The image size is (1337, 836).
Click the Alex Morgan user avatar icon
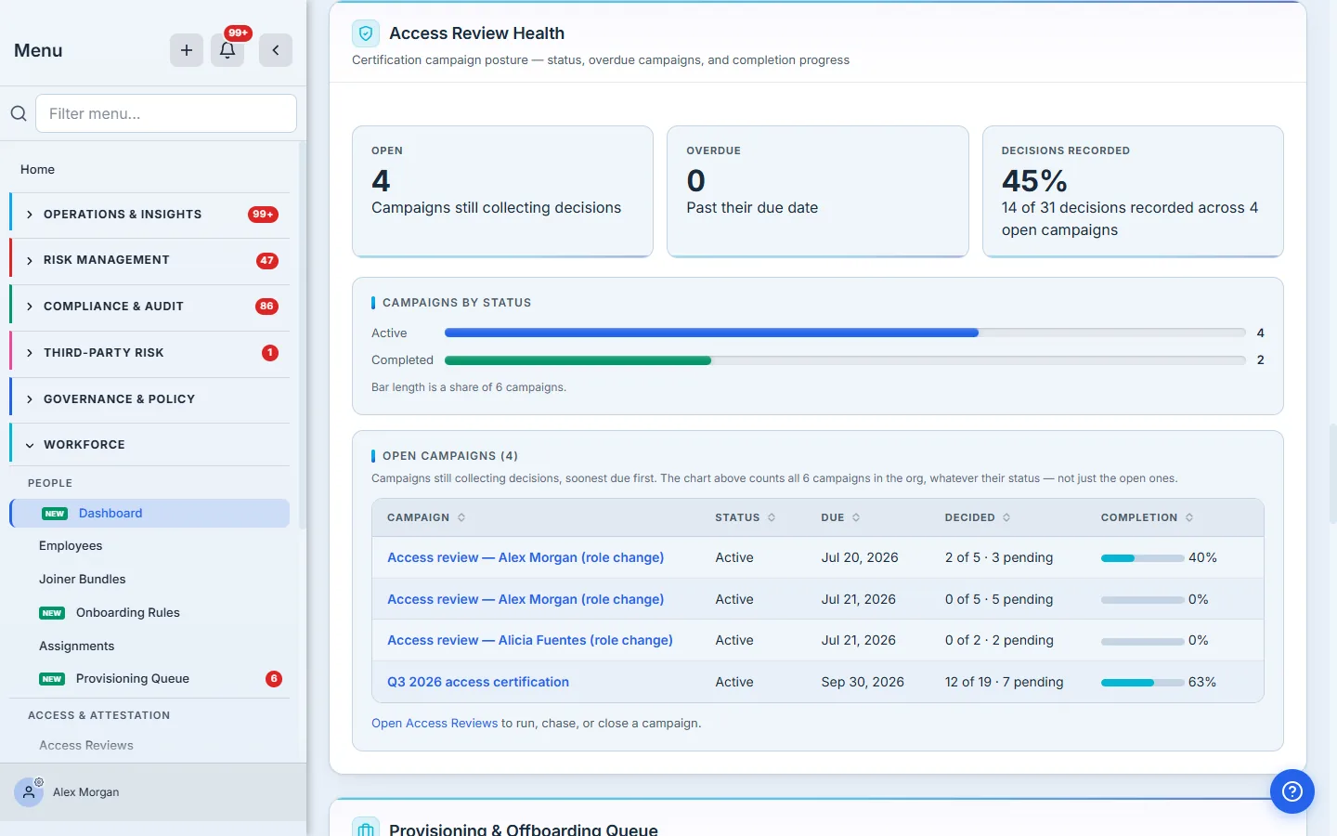(x=29, y=792)
